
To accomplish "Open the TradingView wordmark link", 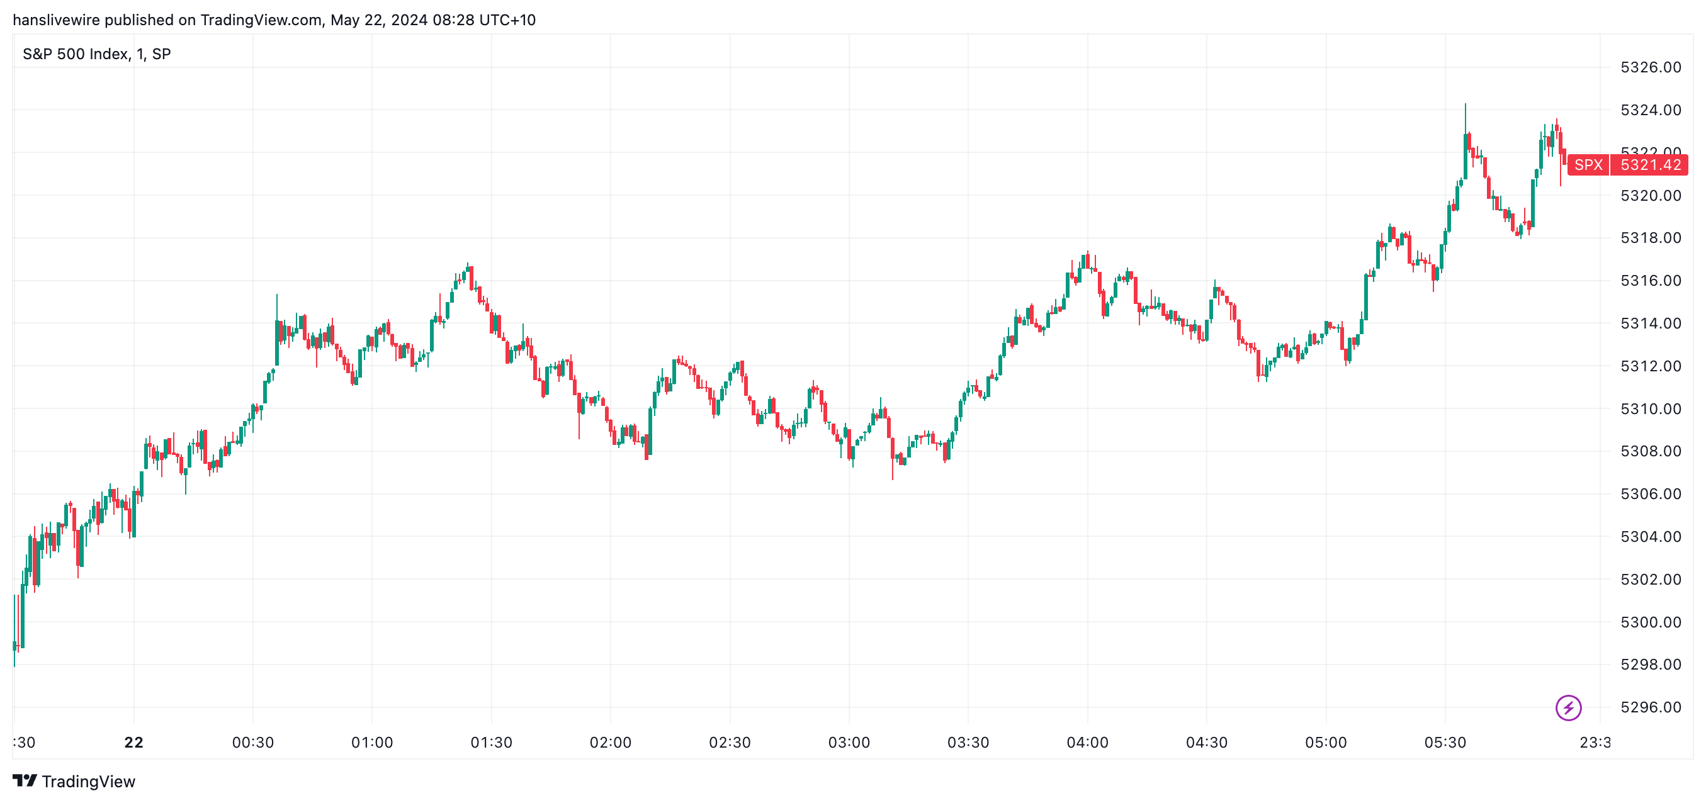I will [x=88, y=781].
